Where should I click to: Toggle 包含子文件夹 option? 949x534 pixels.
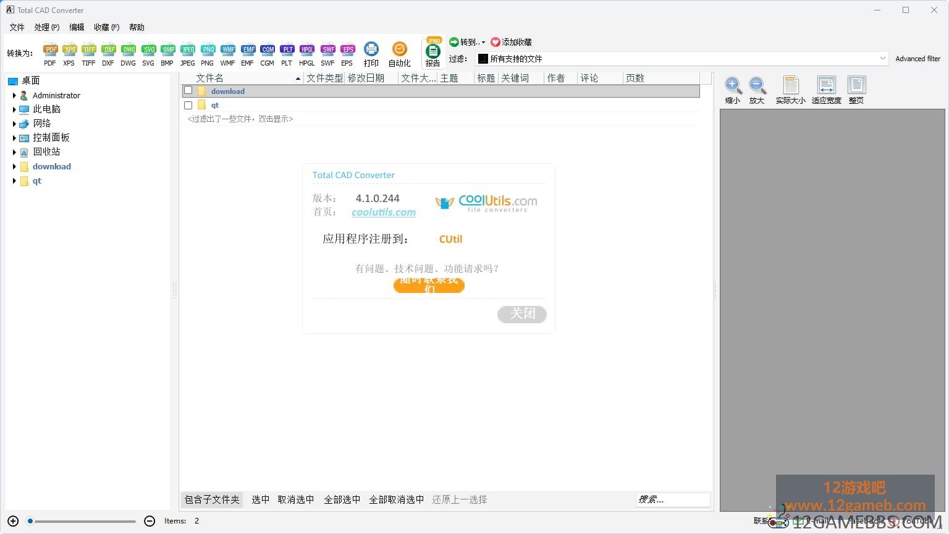[x=212, y=499]
